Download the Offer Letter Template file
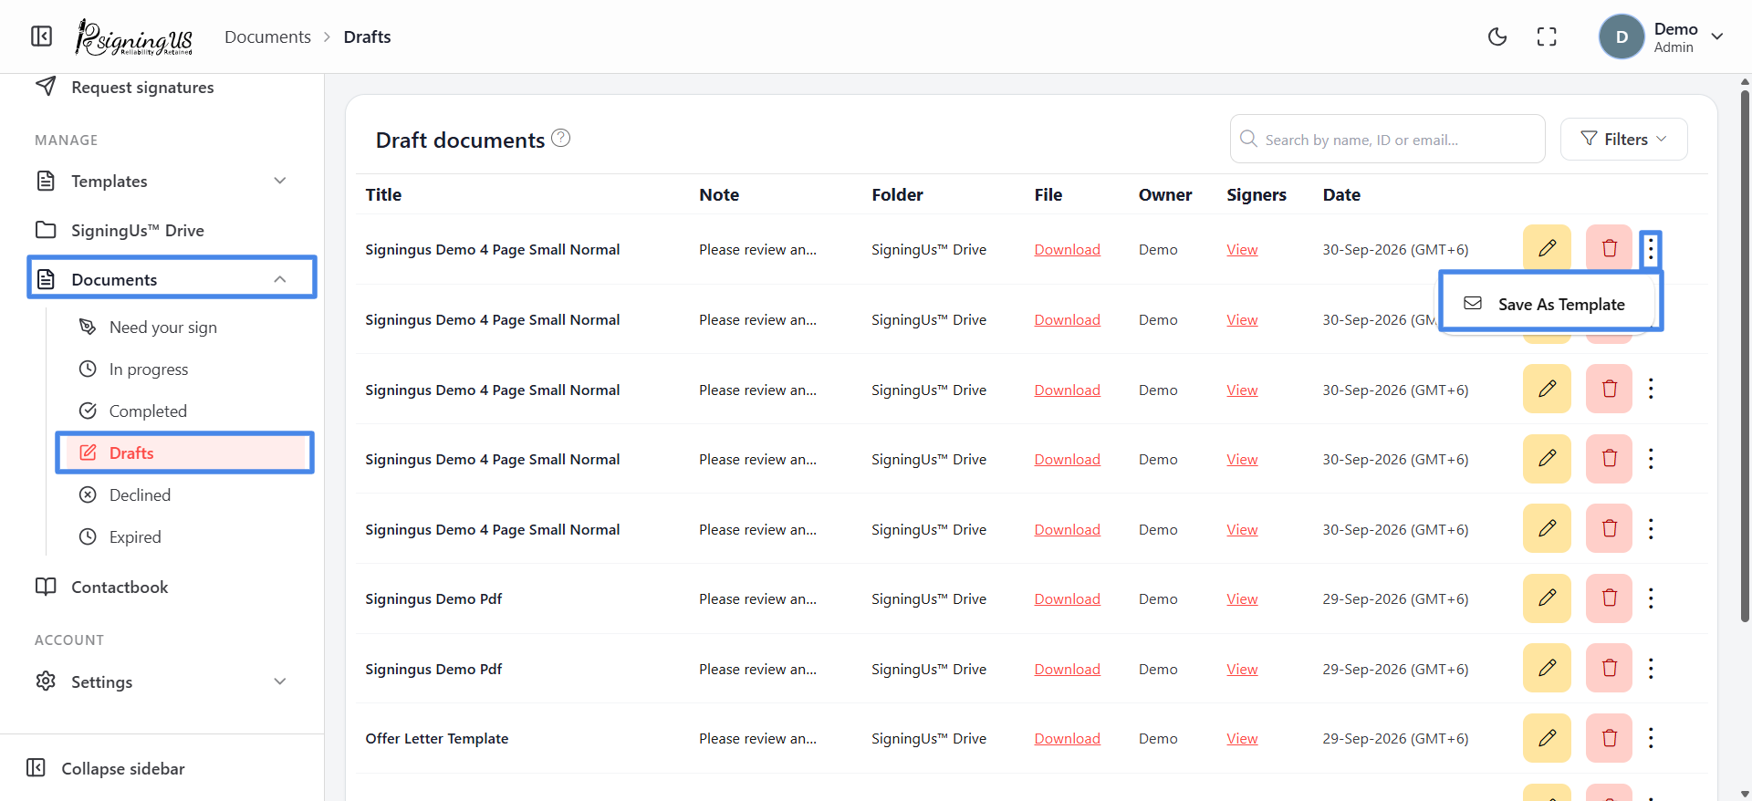This screenshot has width=1752, height=801. (1067, 738)
